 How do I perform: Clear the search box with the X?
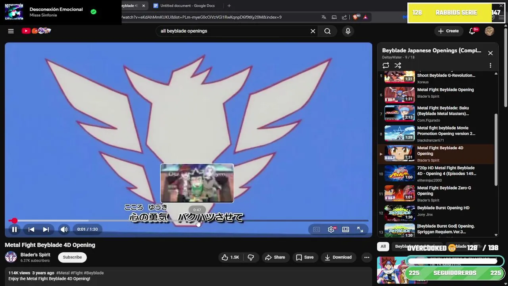click(x=313, y=31)
